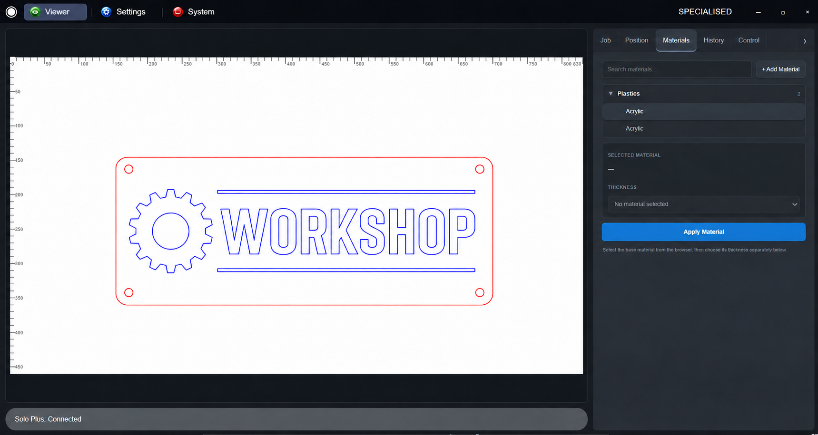
Task: Open the Position tab
Action: tap(636, 40)
